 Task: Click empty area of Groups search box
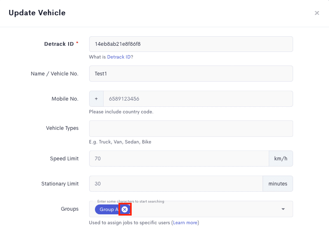click(204, 209)
